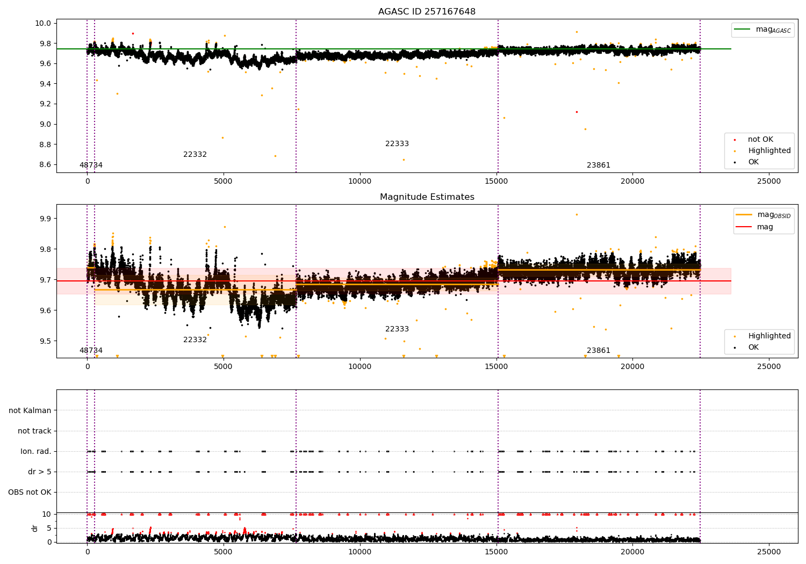Click the 'Ion. rad.' row label

(x=36, y=452)
